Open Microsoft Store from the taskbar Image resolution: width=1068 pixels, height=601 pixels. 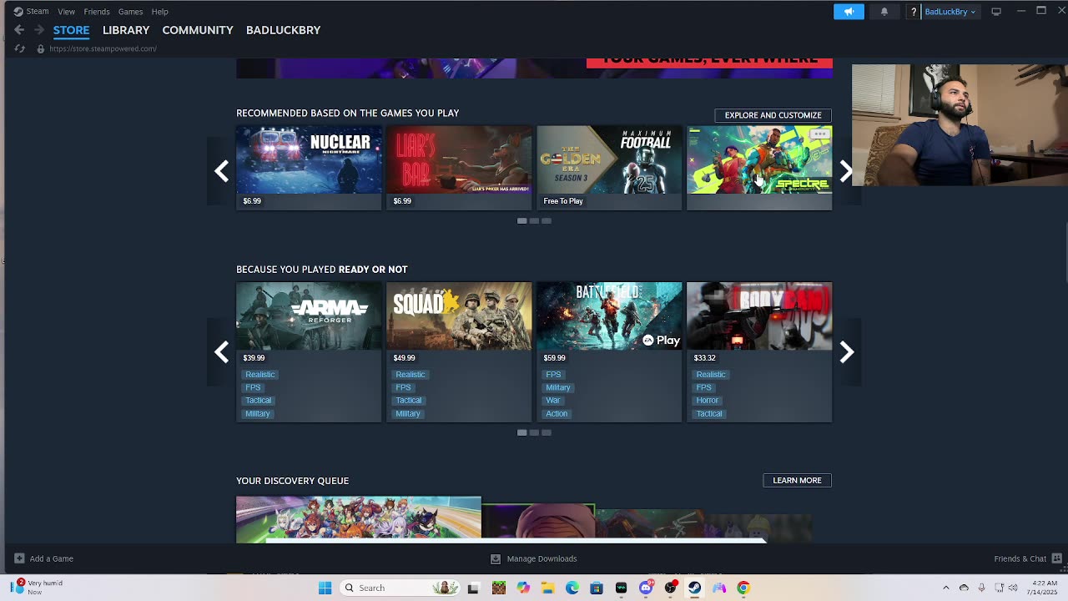click(x=597, y=588)
